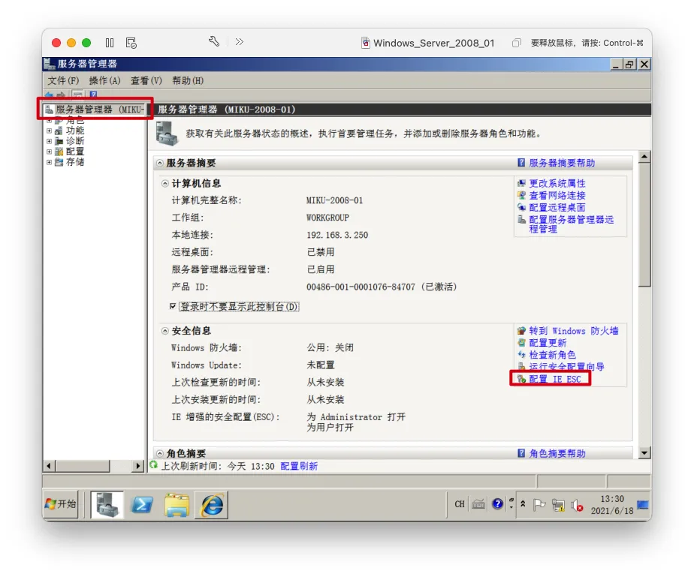Toggle 登录时不要显示此控制台 checkbox
The width and height of the screenshot is (694, 577).
point(173,306)
